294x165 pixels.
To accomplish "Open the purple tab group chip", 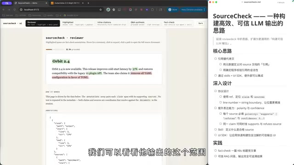I will pos(7,3).
